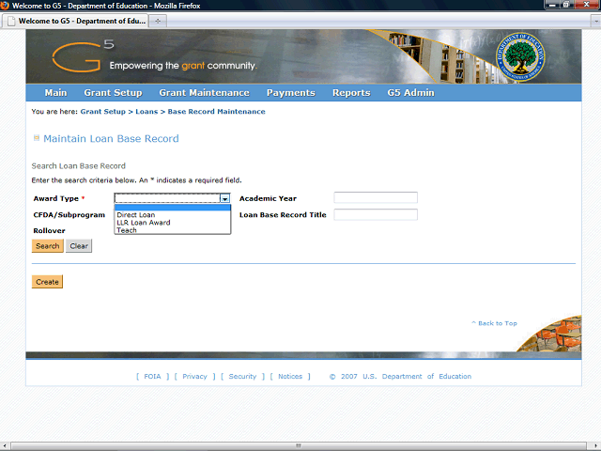This screenshot has width=601, height=451.
Task: Click the Academic Year input field
Action: click(376, 198)
